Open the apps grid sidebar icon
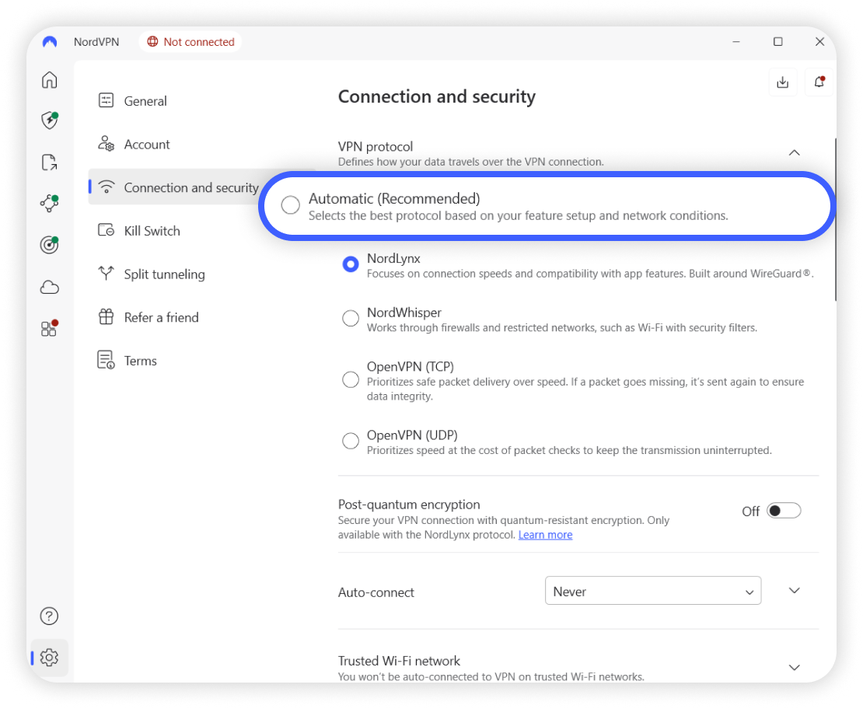Image resolution: width=863 pixels, height=709 pixels. pos(49,329)
